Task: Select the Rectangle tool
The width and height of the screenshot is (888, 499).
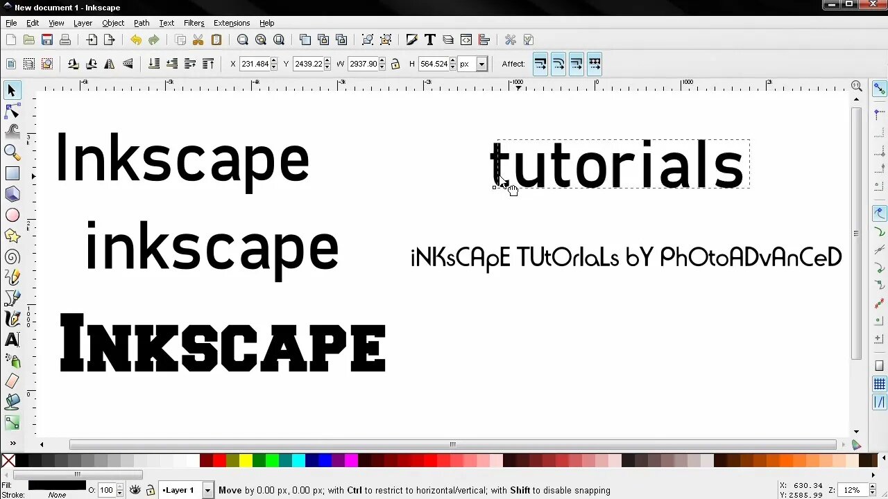Action: coord(12,173)
